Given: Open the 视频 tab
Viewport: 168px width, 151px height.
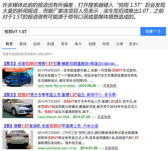Looking at the screenshot, I should point(92,44).
